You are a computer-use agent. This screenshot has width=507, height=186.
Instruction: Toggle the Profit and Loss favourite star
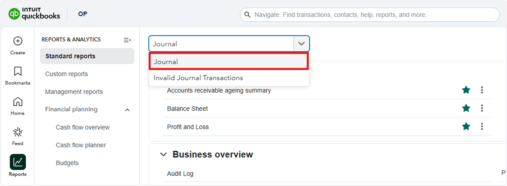[x=466, y=126]
